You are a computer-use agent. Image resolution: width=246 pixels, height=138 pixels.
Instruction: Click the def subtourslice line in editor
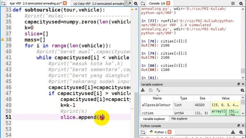(x=59, y=10)
